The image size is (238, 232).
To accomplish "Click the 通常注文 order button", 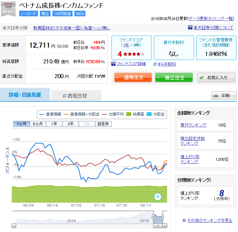I will [133, 78].
